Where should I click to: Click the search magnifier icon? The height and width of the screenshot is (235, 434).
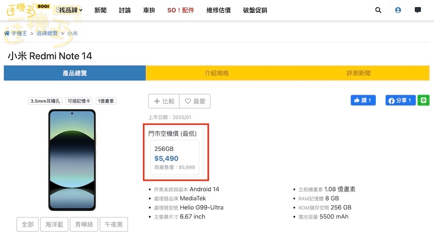(378, 10)
